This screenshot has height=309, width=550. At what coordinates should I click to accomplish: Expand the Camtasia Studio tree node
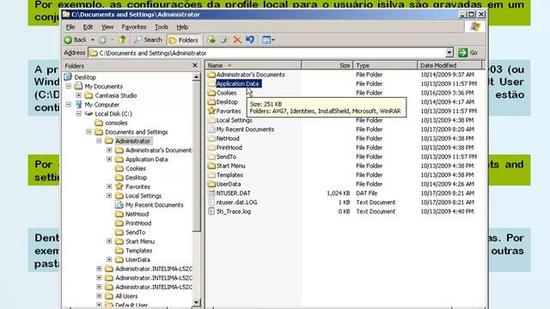pos(79,95)
